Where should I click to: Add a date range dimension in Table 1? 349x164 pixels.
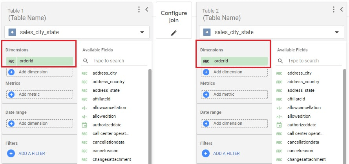point(39,123)
